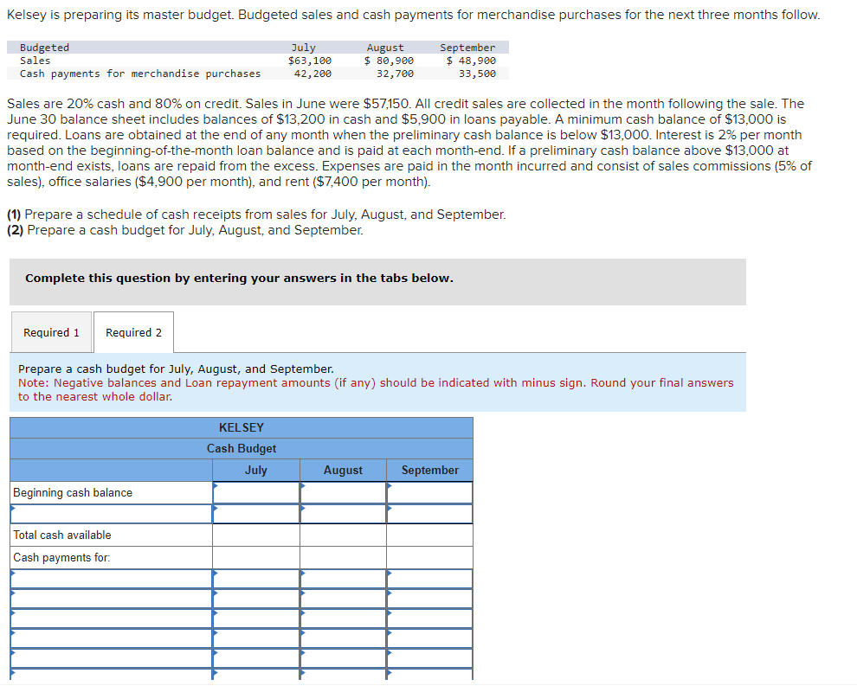Select the Required 2 tab
The image size is (857, 686).
point(132,332)
